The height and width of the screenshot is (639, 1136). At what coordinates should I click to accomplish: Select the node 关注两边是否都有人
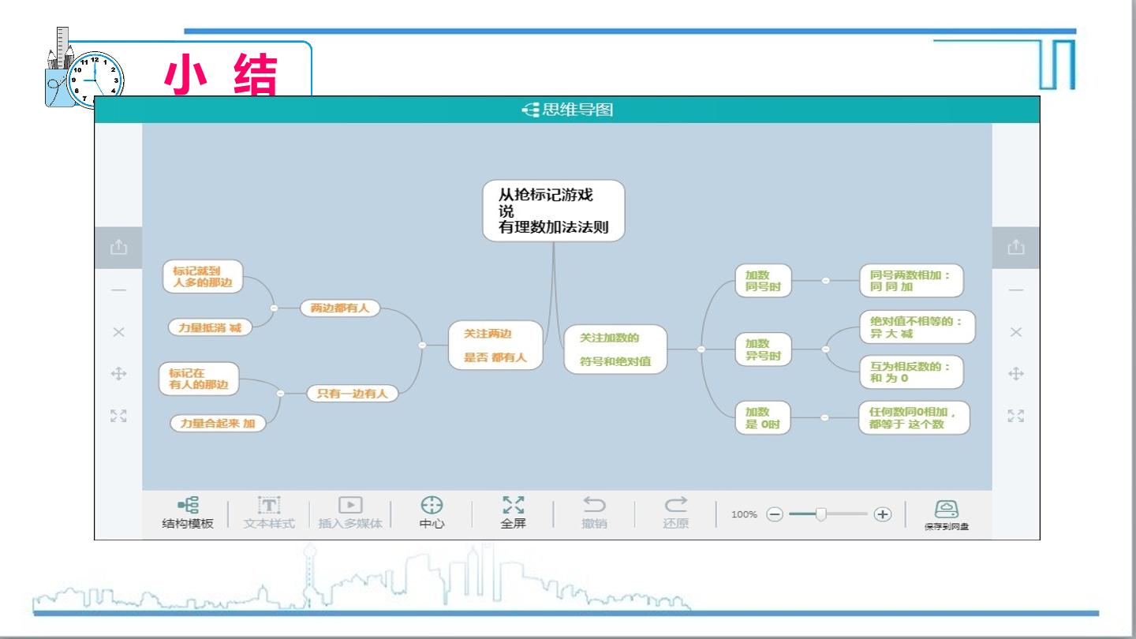click(x=495, y=346)
